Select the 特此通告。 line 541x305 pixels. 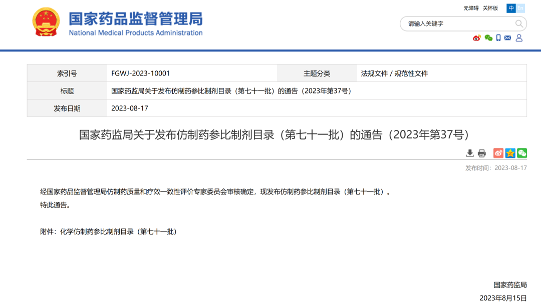pos(57,205)
